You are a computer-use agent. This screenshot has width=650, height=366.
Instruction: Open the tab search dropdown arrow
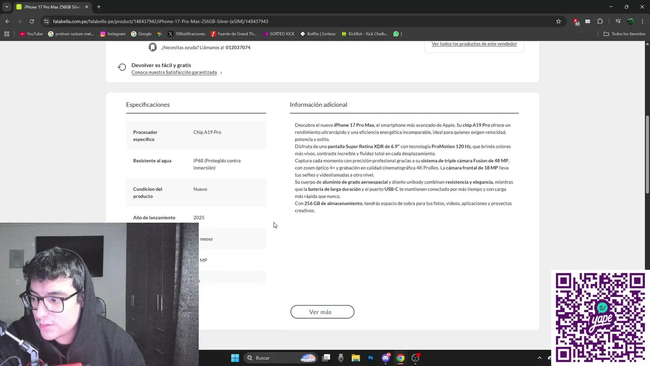7,7
